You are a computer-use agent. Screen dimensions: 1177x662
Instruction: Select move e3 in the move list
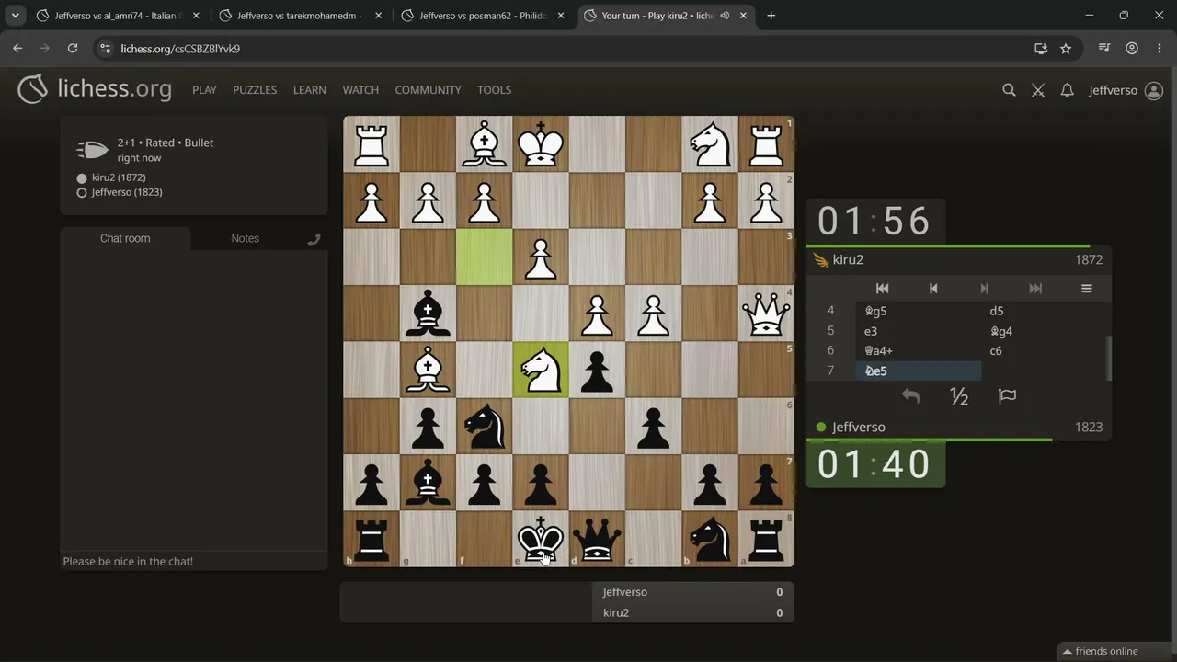click(919, 331)
